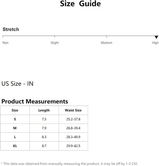Click the manual measuring disclaimer note

(x=69, y=164)
